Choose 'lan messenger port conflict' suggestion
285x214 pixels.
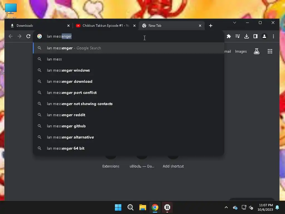coord(129,93)
